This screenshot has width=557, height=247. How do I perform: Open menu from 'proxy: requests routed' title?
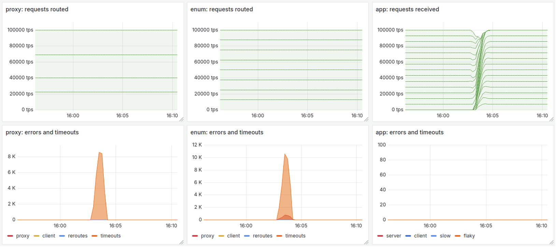tap(37, 10)
